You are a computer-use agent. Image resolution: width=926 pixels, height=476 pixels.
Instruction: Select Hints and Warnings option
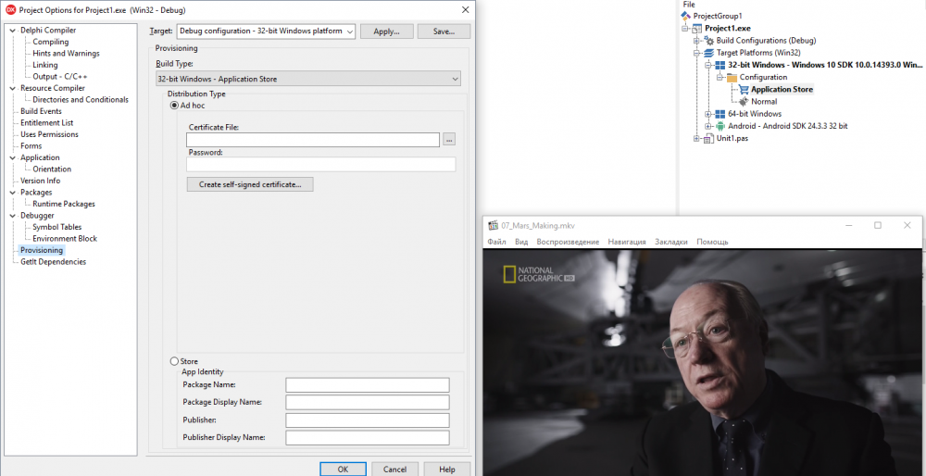coord(66,53)
